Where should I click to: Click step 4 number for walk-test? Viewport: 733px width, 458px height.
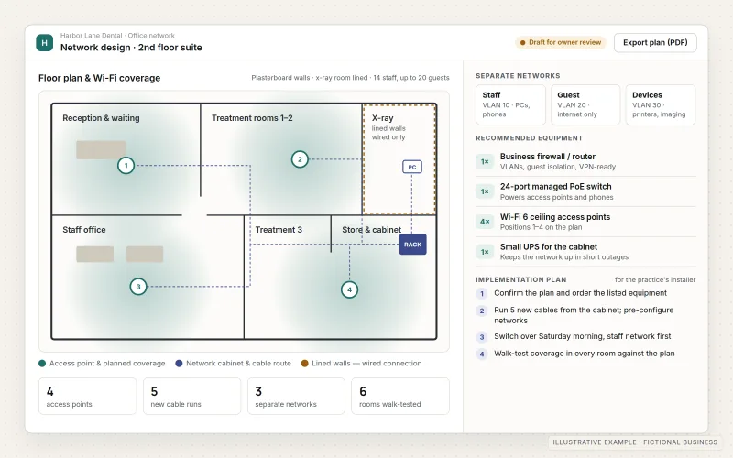482,354
